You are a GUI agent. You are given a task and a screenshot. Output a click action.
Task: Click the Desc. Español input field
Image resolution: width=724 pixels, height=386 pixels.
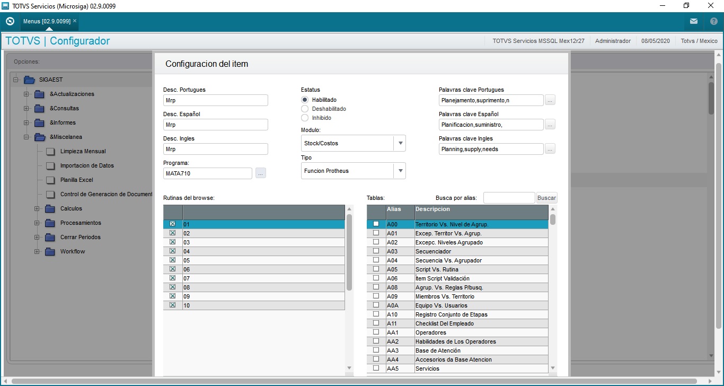click(x=216, y=125)
